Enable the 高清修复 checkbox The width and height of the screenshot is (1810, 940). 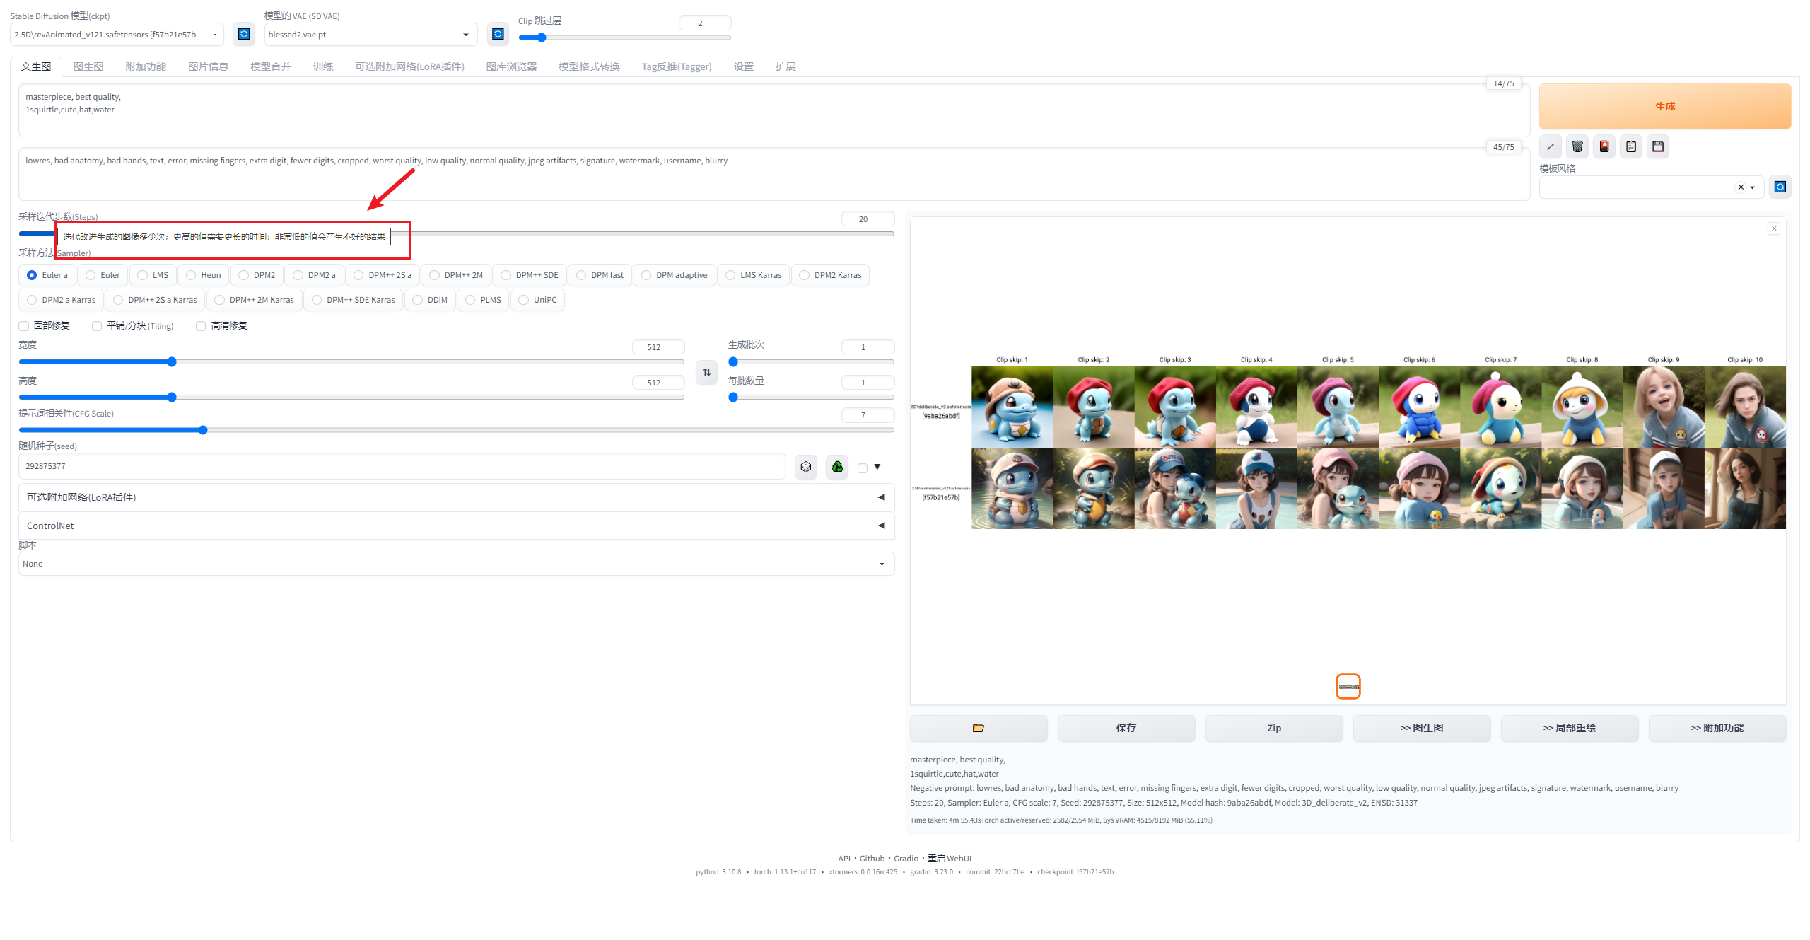[x=201, y=326]
